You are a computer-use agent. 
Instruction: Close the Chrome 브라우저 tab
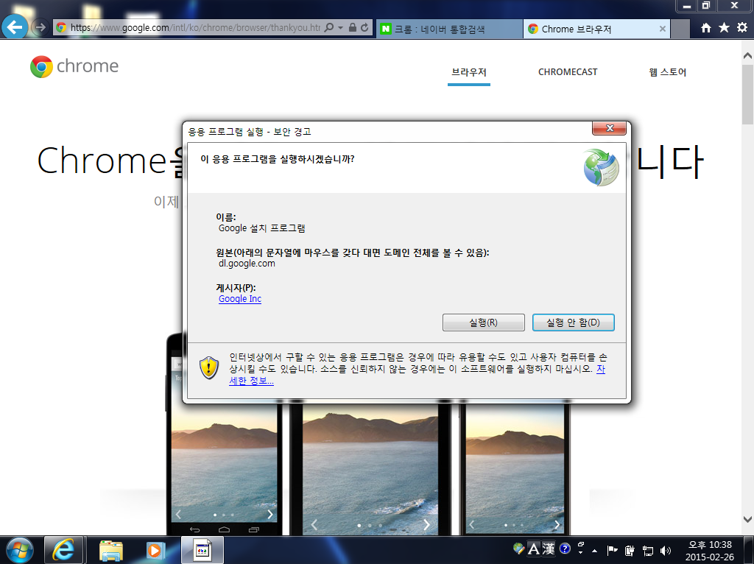click(662, 29)
